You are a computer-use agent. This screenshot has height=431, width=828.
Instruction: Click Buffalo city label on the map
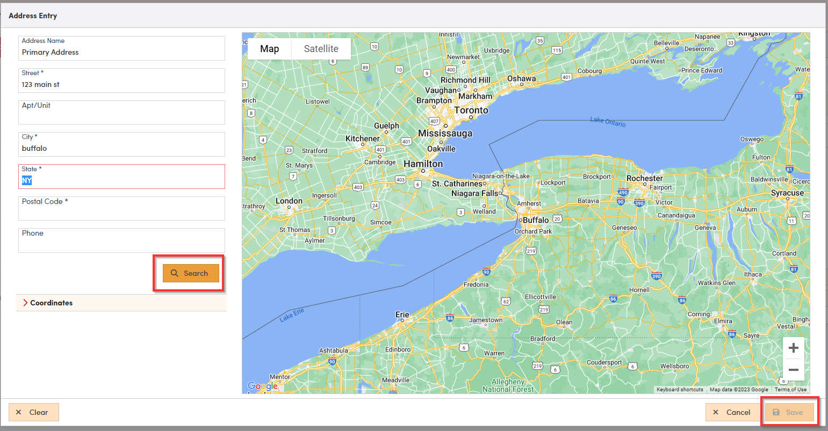[x=536, y=220]
